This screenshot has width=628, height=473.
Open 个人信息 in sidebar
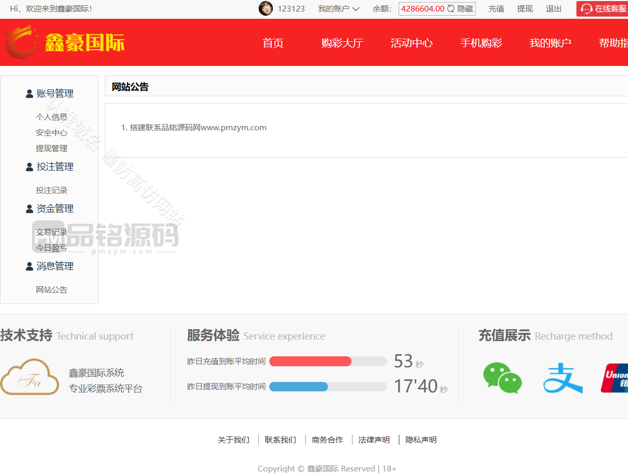[51, 117]
